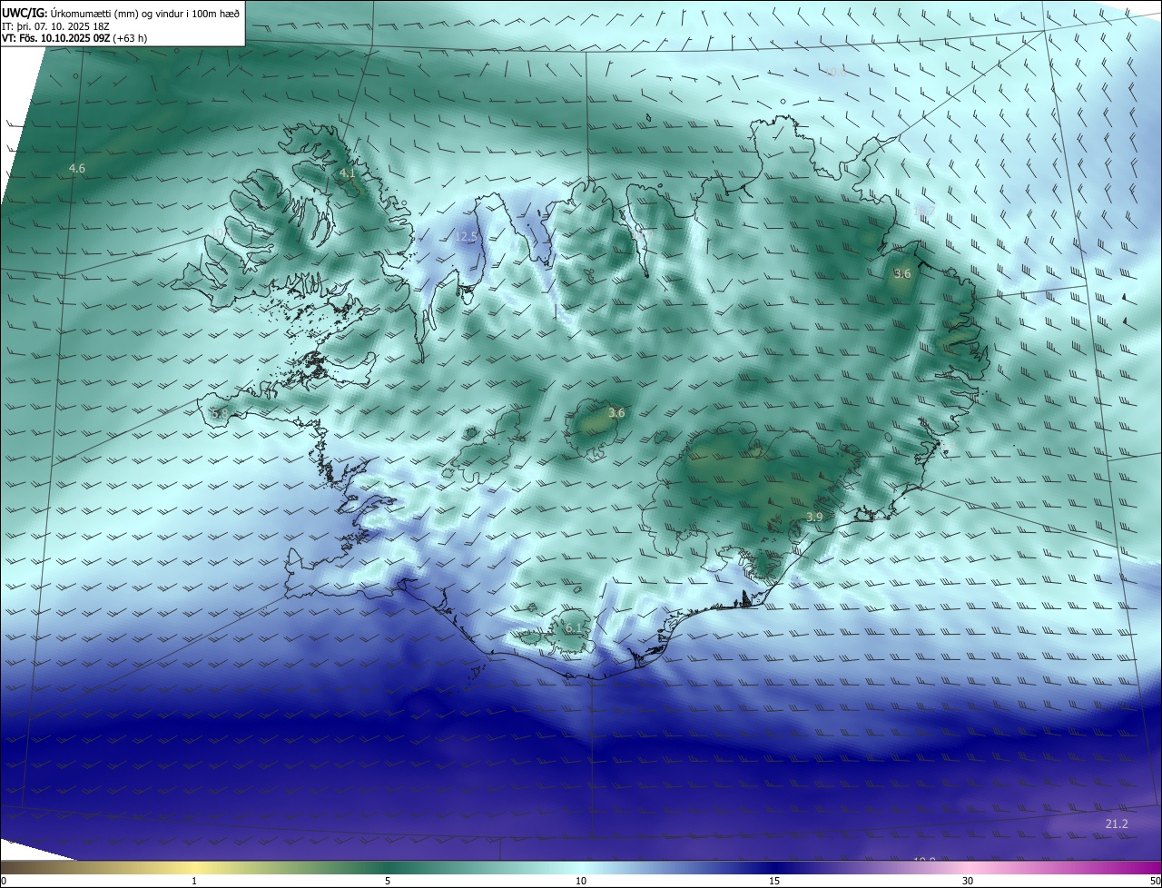
Task: Click the colorbar tick label '5'
Action: click(388, 881)
